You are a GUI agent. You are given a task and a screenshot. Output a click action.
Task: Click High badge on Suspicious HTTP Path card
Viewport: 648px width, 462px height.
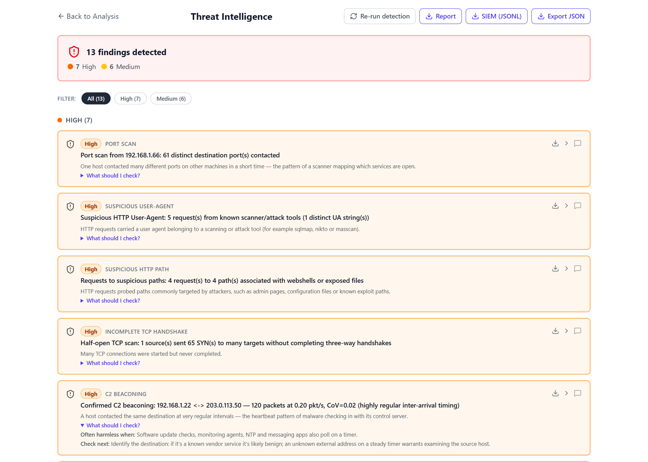pyautogui.click(x=91, y=269)
